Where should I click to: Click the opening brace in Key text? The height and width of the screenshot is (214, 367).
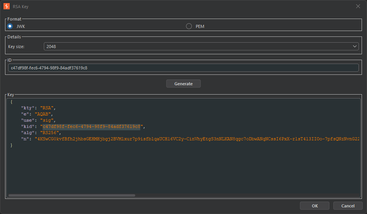(x=11, y=102)
